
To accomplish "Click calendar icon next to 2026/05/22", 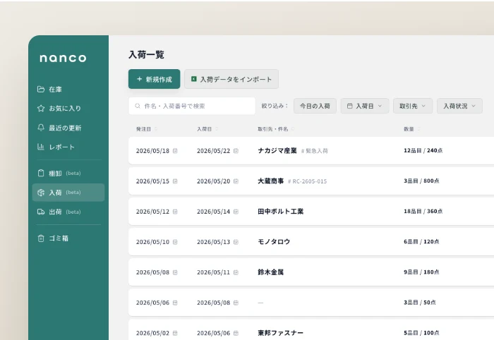I will [236, 151].
